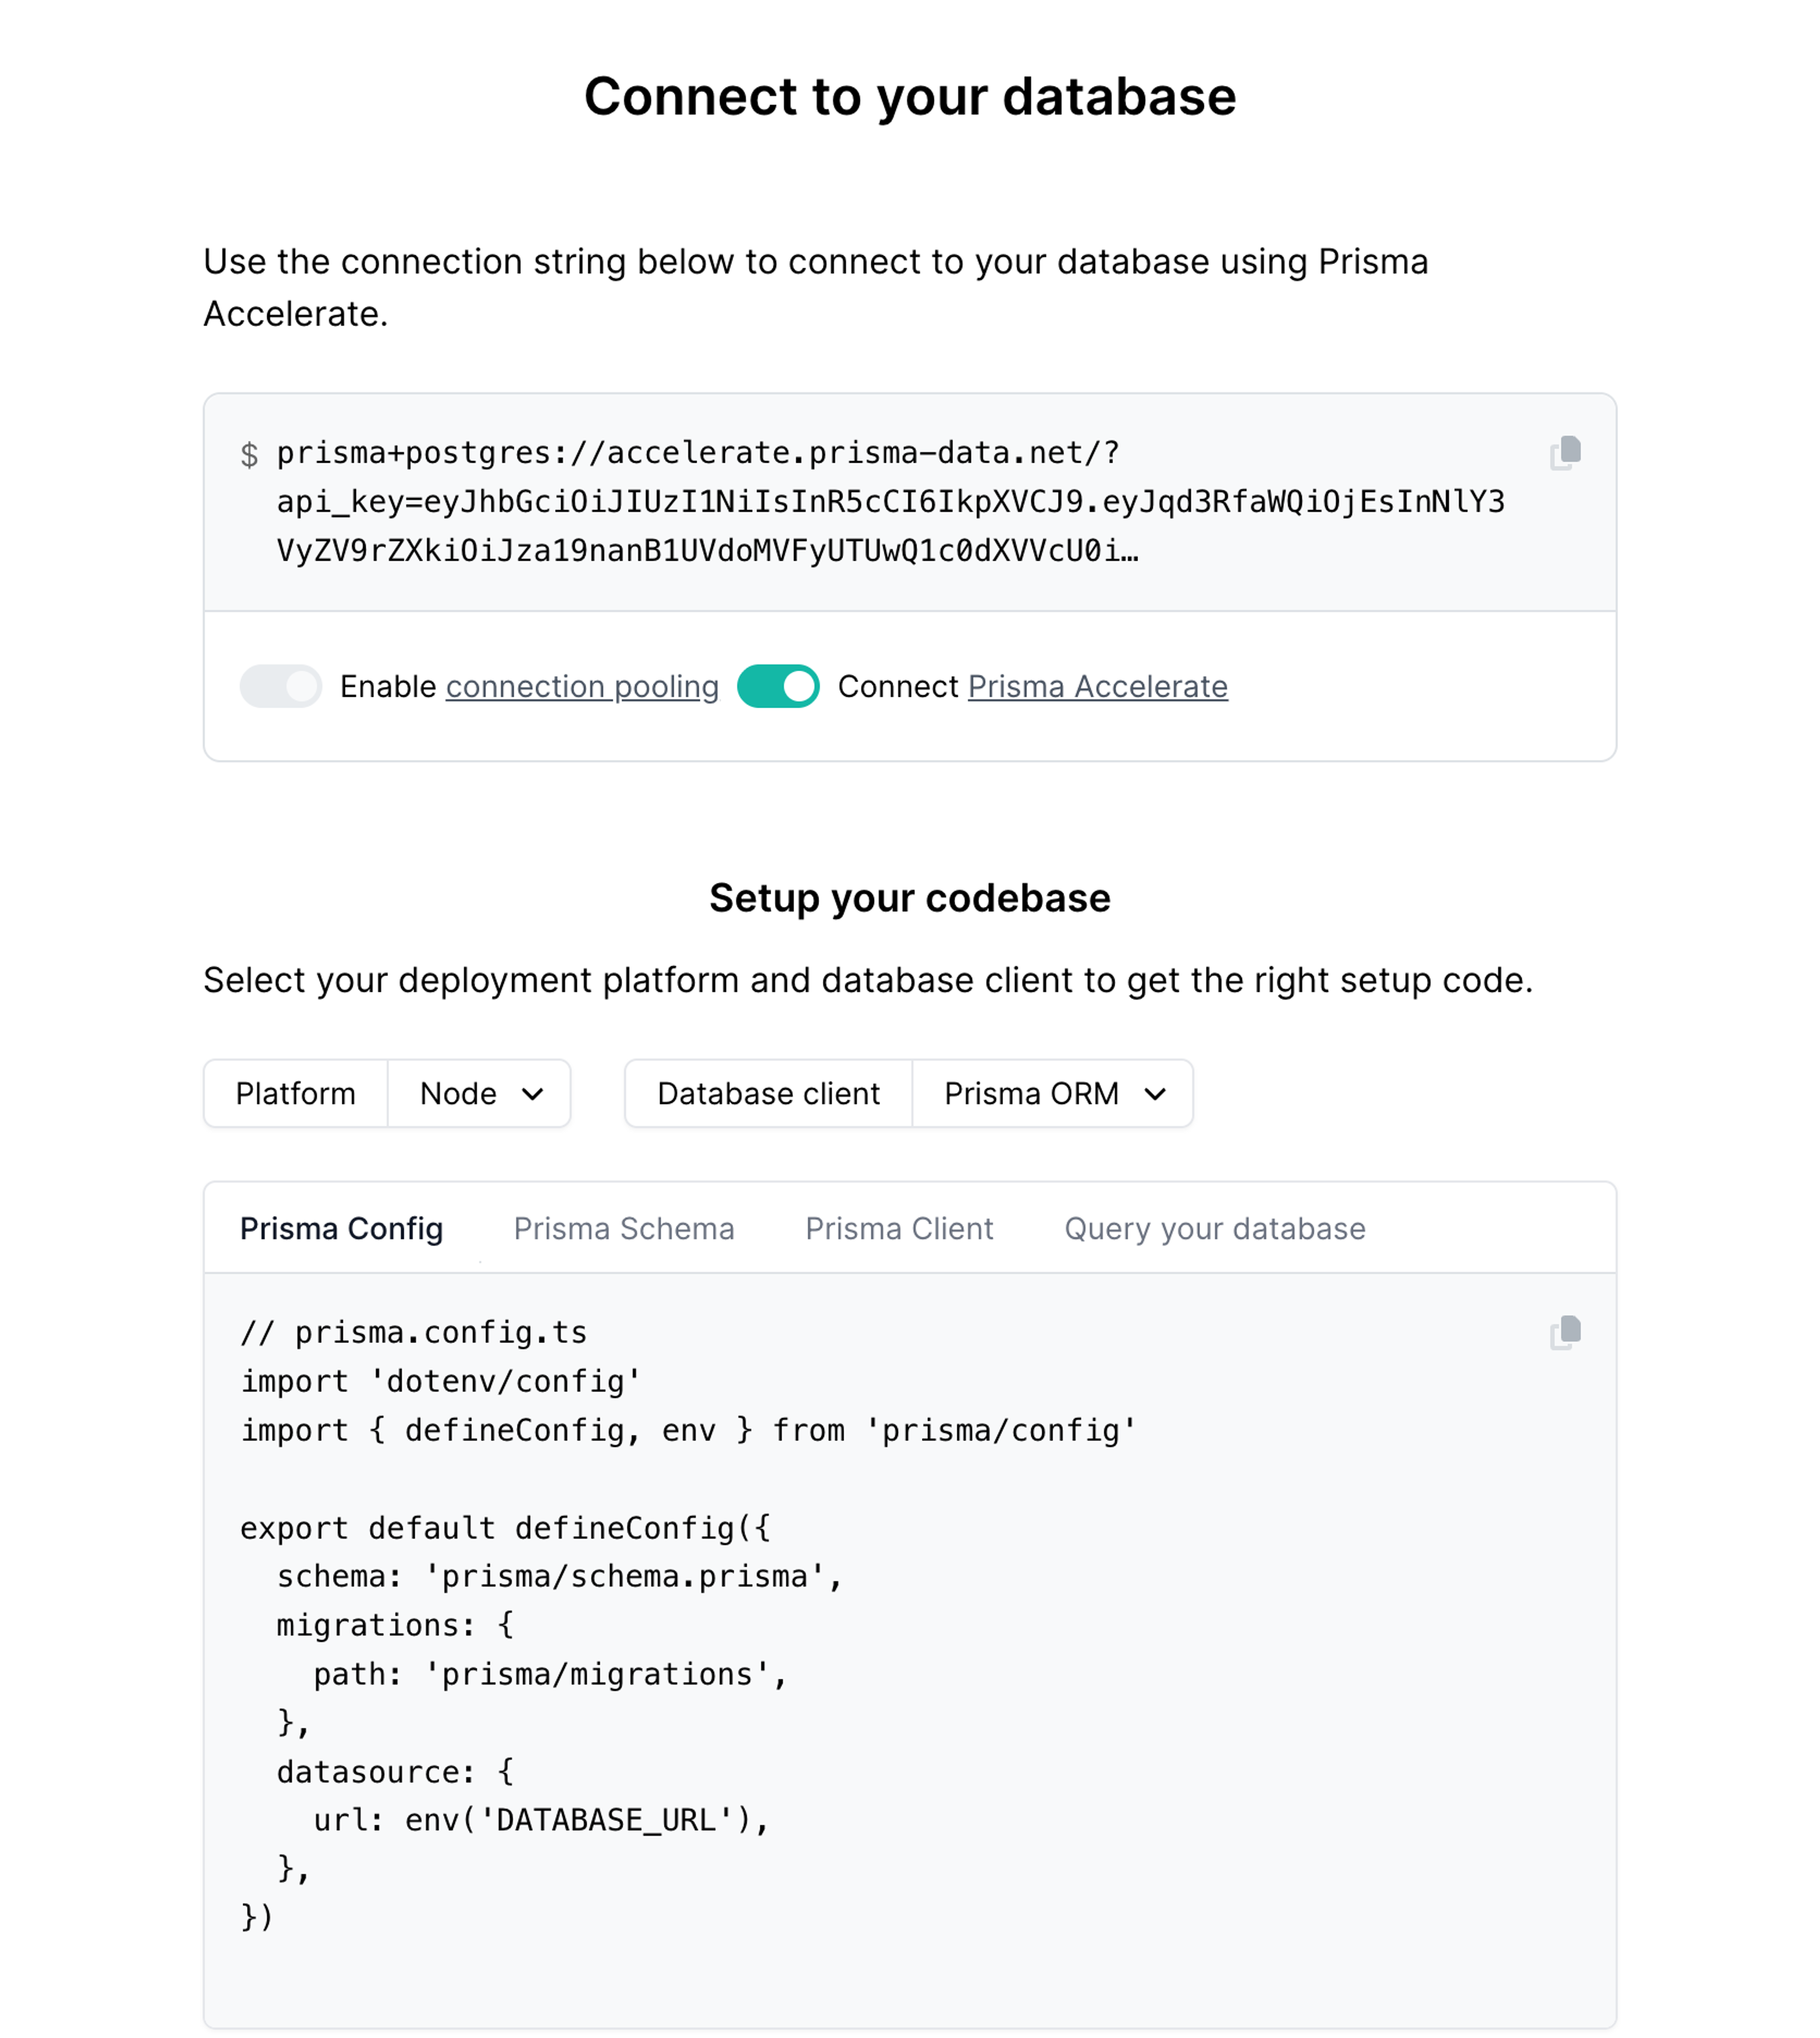Click the "Connect to your database" heading
The image size is (1820, 2038).
click(x=910, y=96)
